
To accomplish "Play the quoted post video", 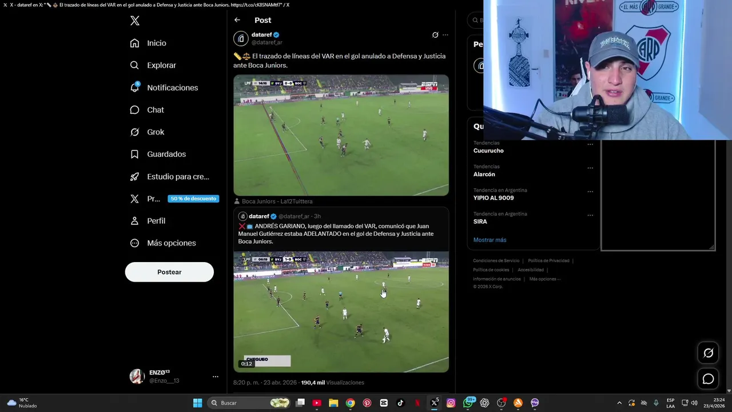I will (x=341, y=312).
